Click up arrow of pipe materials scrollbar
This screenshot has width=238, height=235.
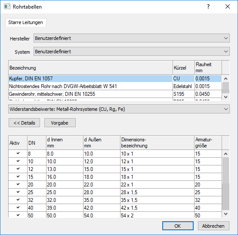click(226, 79)
